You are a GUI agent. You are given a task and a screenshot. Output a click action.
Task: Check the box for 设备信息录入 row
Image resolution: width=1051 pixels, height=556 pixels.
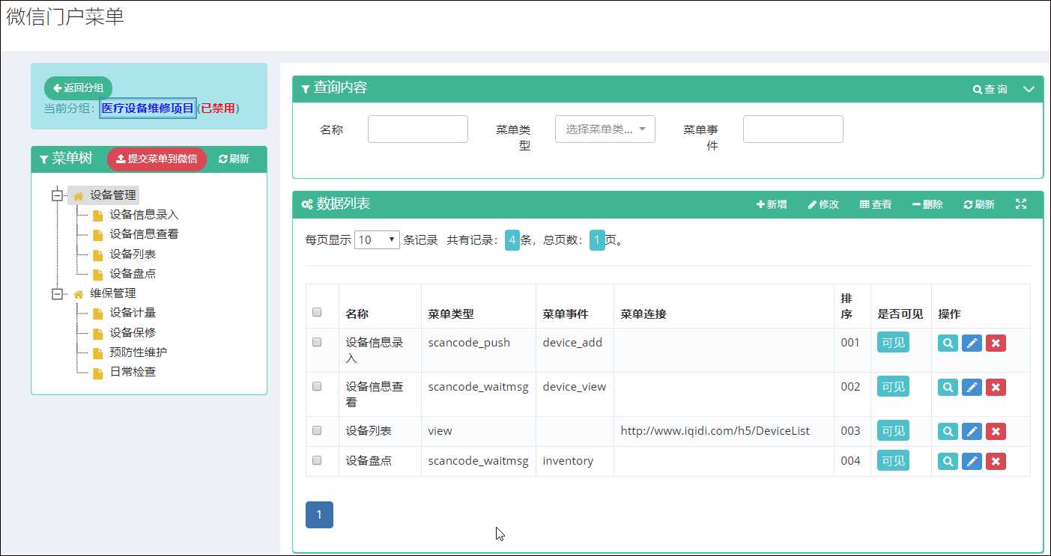point(317,342)
